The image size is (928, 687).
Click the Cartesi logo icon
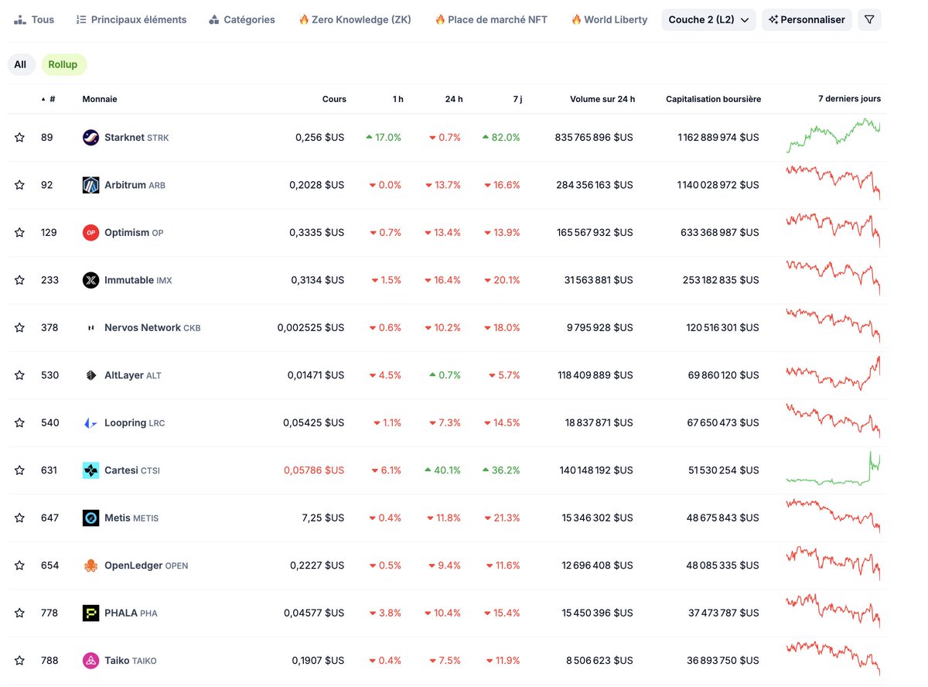[x=90, y=470]
